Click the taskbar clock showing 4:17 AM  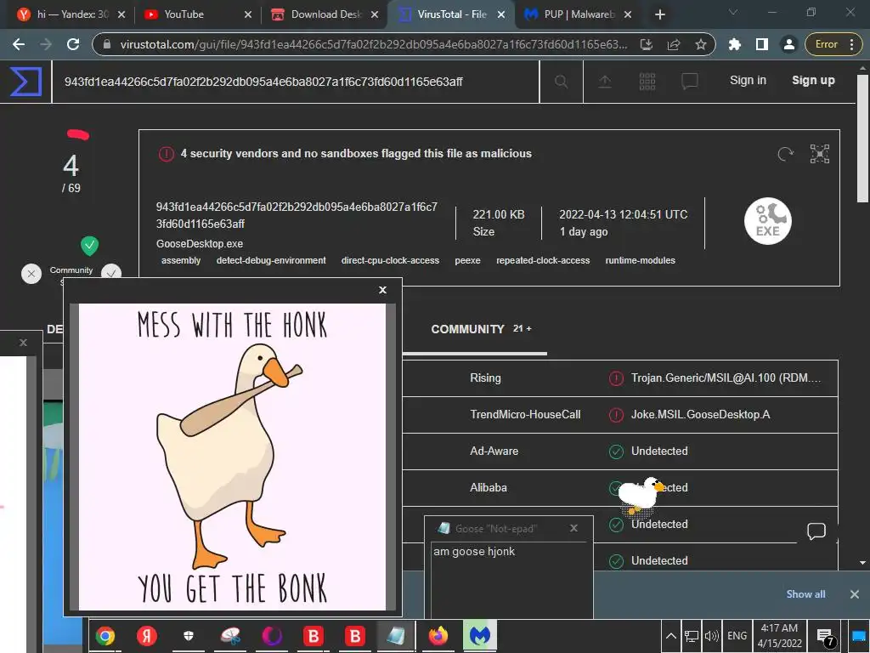779,636
